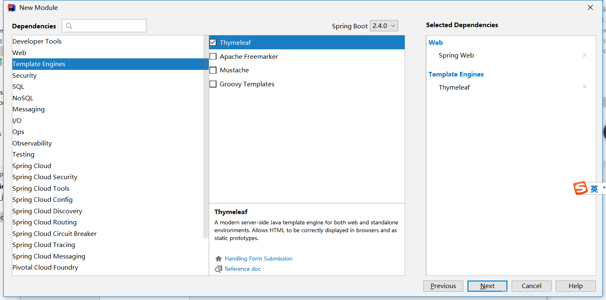Select Template Engines category
This screenshot has height=300, width=606.
click(x=108, y=64)
